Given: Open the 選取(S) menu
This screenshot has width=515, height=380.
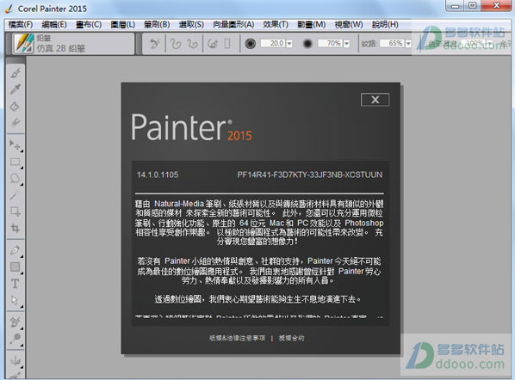Looking at the screenshot, I should tap(191, 25).
